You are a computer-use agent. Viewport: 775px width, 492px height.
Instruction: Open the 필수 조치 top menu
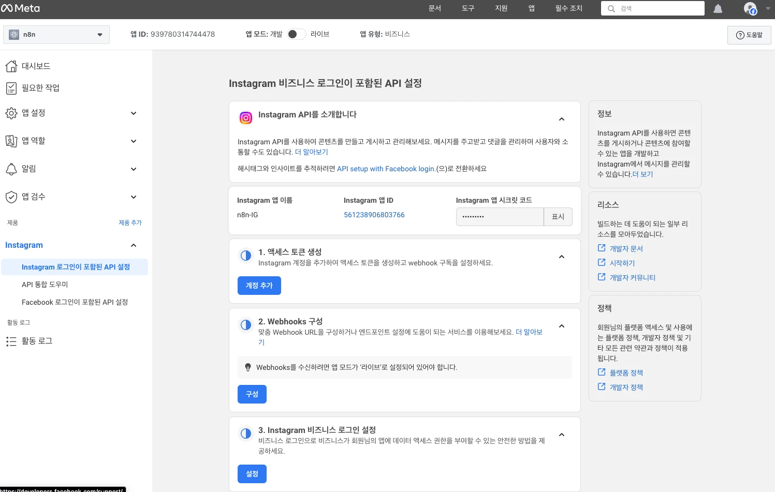[569, 8]
